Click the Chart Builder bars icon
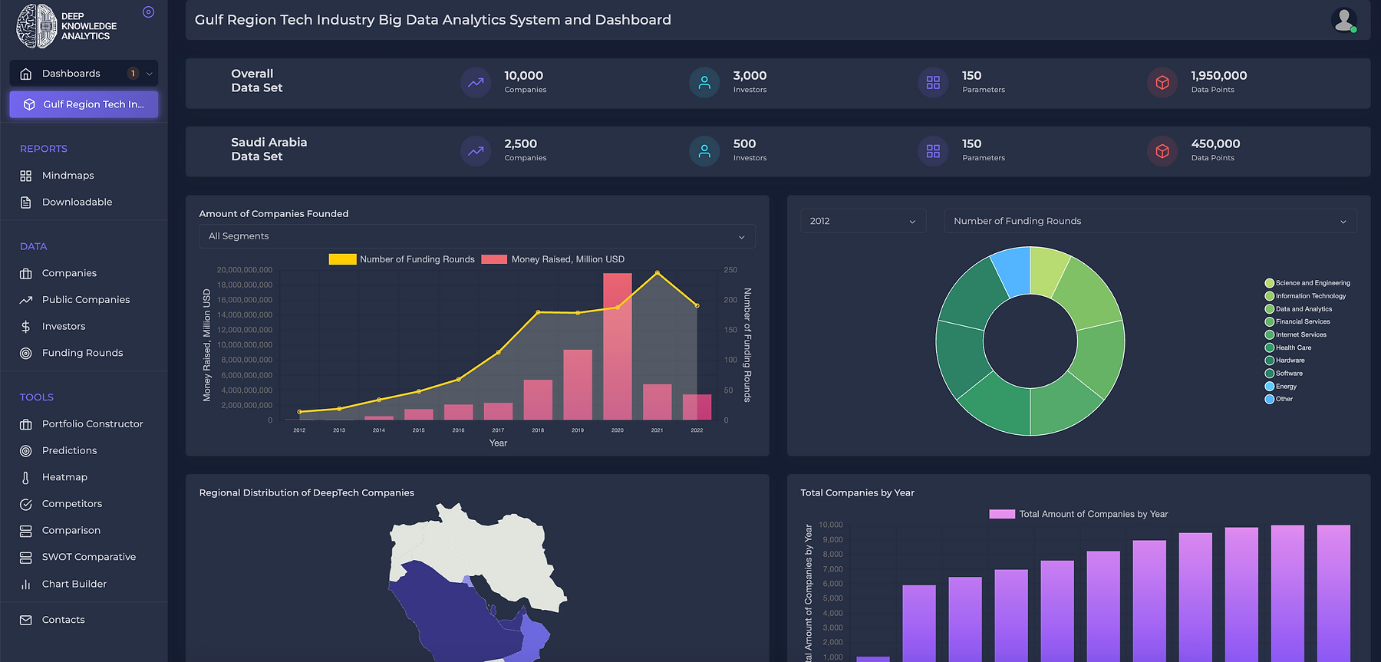Screen dimensions: 1381x662 coord(25,585)
